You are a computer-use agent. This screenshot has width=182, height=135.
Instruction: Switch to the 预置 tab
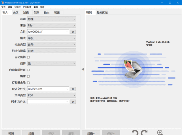tap(58, 12)
